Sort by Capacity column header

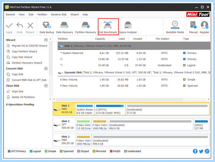100,39
